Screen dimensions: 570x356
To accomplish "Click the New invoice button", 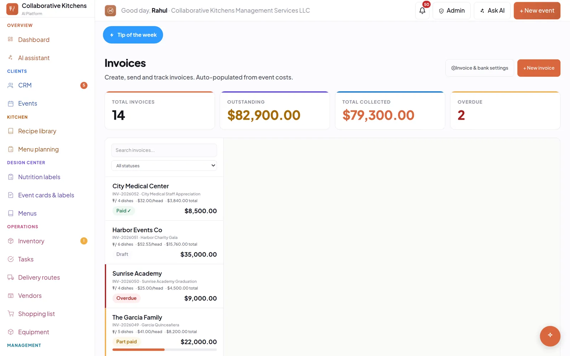I will tap(539, 68).
